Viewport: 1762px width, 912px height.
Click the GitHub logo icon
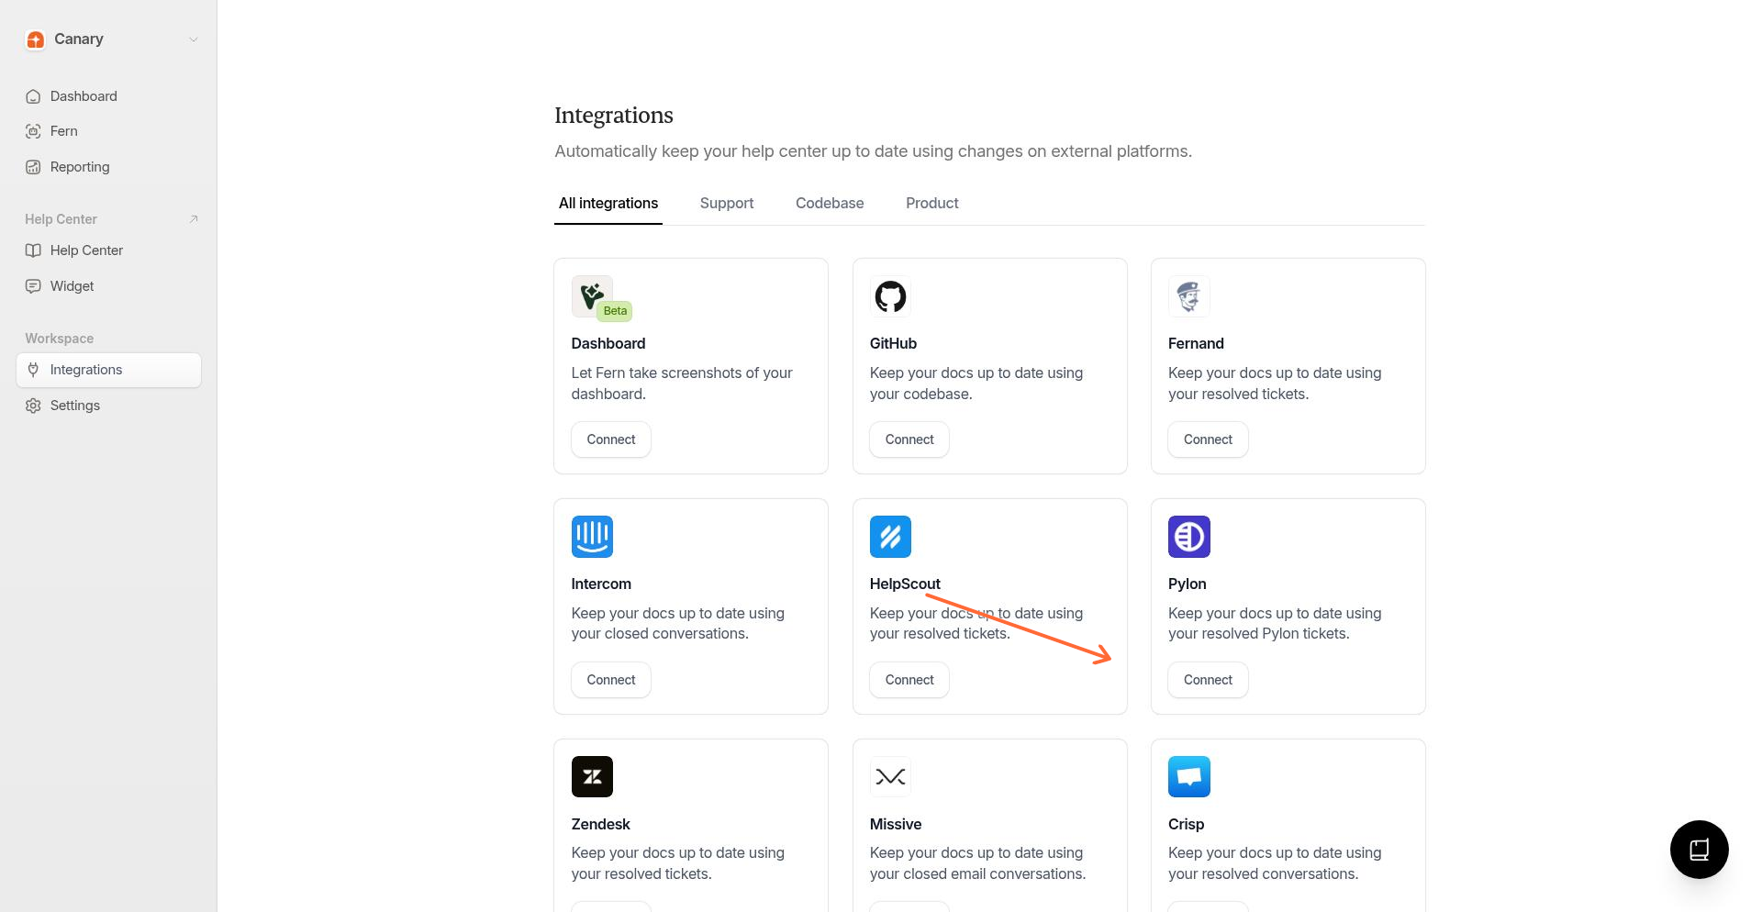pos(890,296)
